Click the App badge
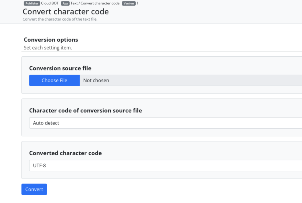Viewport: 302px width, 203px height. [65, 4]
